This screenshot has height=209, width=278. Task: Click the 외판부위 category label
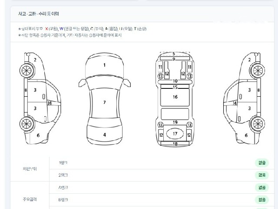[30, 169]
